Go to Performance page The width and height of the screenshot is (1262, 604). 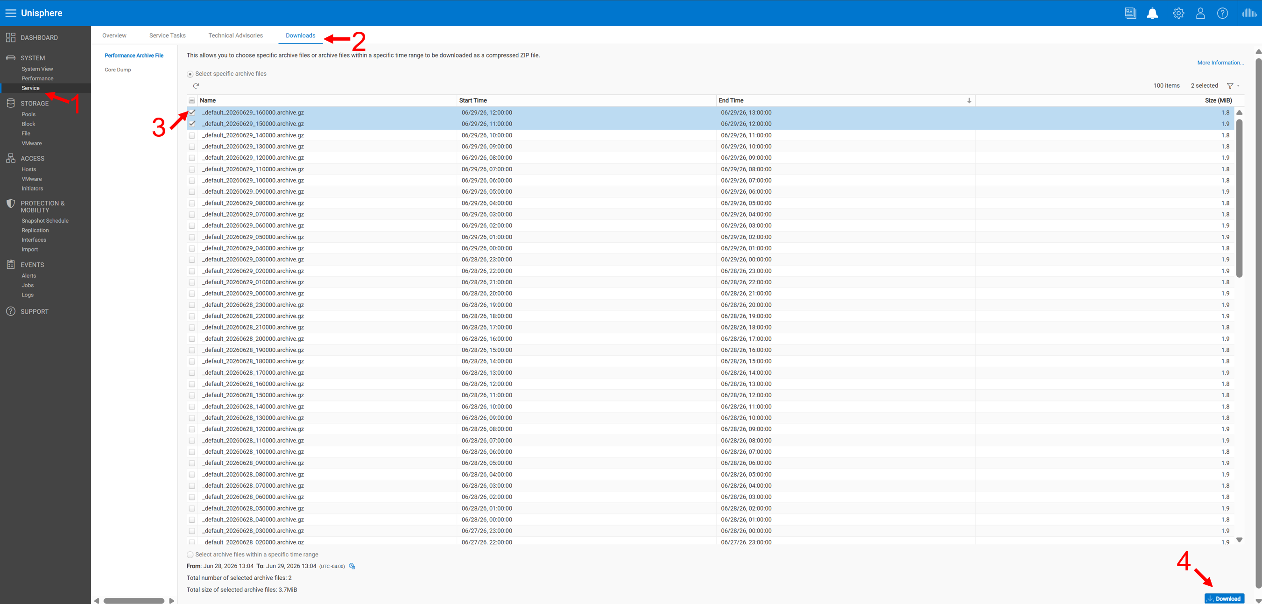point(37,78)
